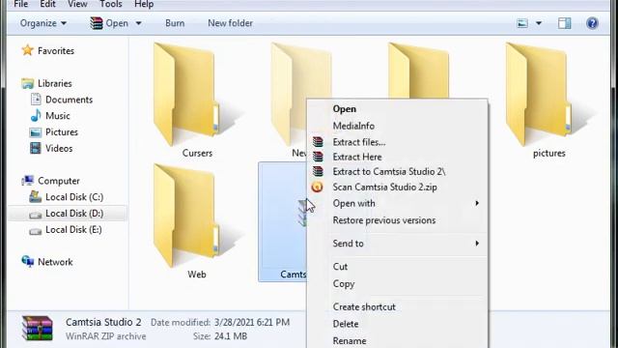618x348 pixels.
Task: Click the Favorites star icon
Action: click(x=28, y=50)
